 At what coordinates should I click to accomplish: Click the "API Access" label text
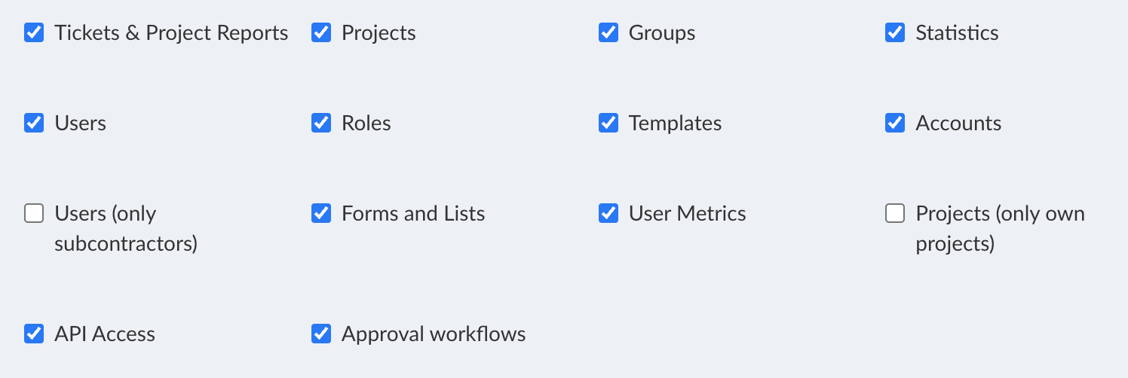pos(105,334)
